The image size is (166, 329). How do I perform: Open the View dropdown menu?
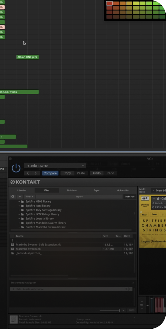pos(29,197)
